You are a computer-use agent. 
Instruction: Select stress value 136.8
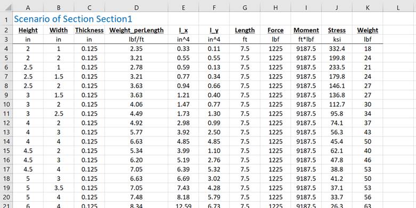(337, 95)
